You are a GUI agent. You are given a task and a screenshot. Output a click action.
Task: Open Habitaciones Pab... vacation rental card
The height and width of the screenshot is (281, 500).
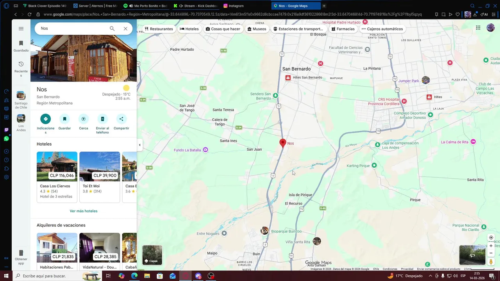click(57, 251)
